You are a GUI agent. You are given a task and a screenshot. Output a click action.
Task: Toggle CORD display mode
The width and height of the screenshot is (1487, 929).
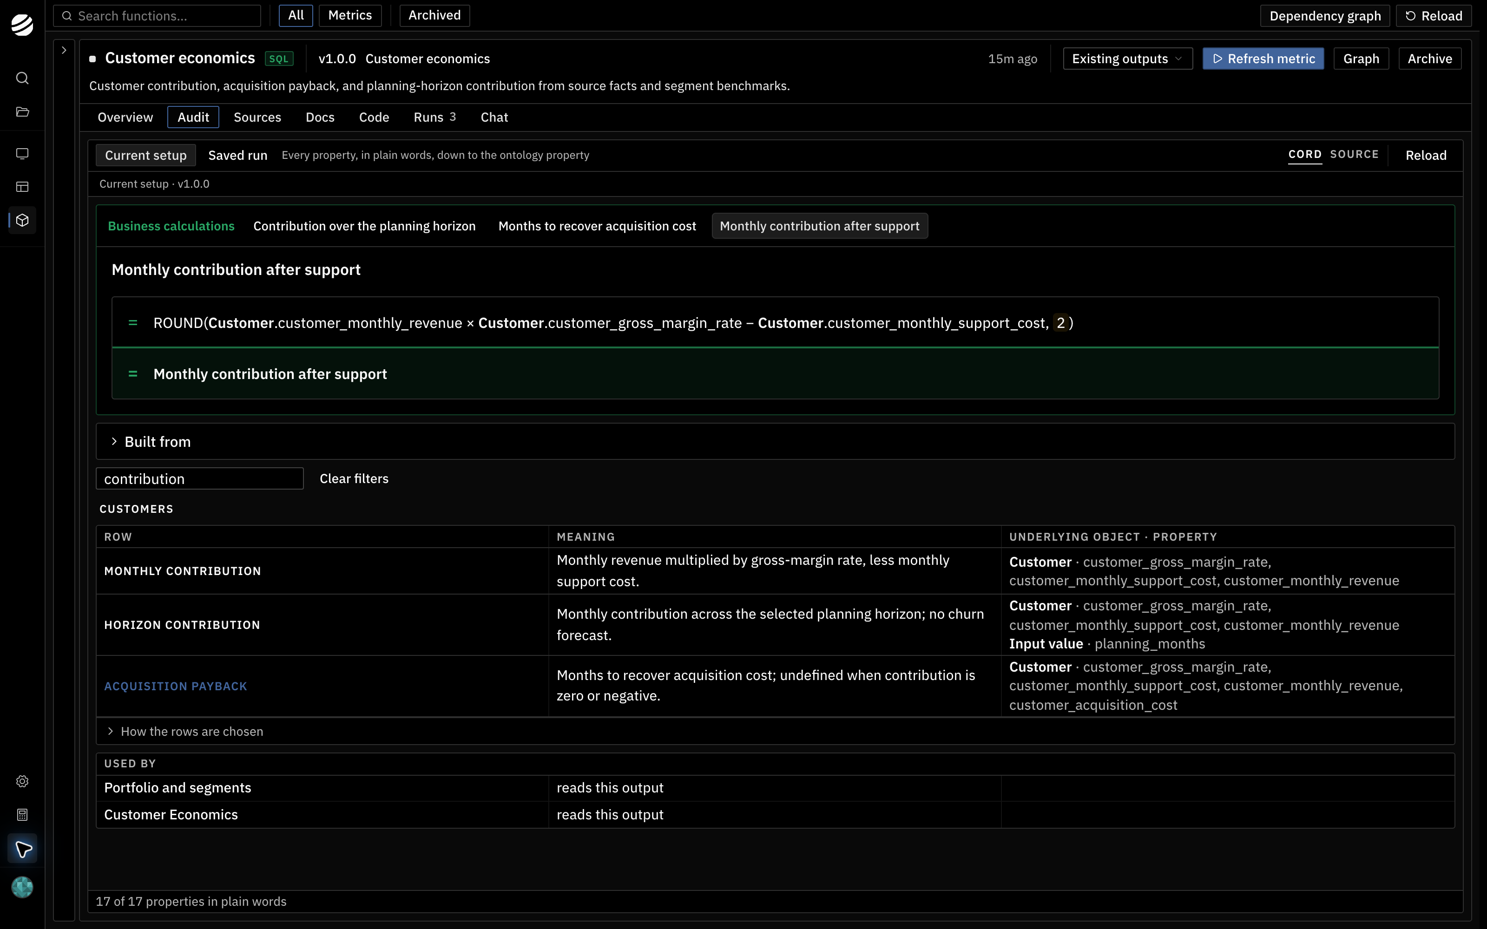(x=1304, y=154)
